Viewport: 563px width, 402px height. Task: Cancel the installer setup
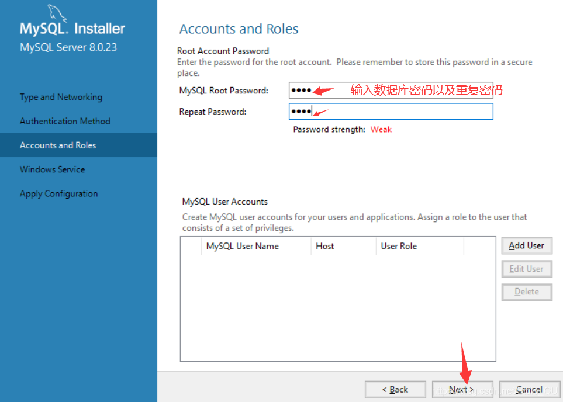coord(530,389)
